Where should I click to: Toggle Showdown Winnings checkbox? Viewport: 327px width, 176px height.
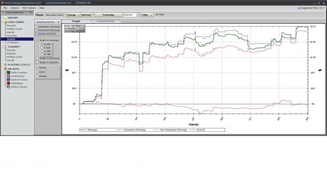click(36, 30)
